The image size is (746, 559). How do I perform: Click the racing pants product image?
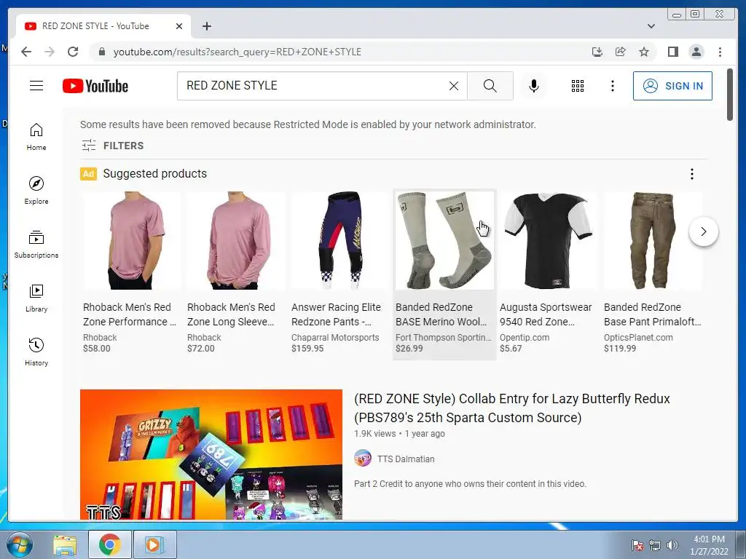click(x=340, y=240)
